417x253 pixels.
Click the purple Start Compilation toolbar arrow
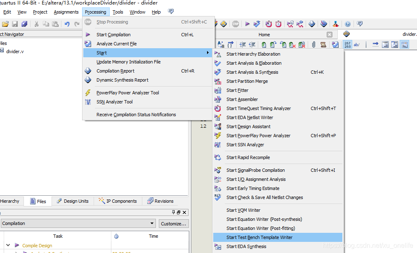click(247, 24)
